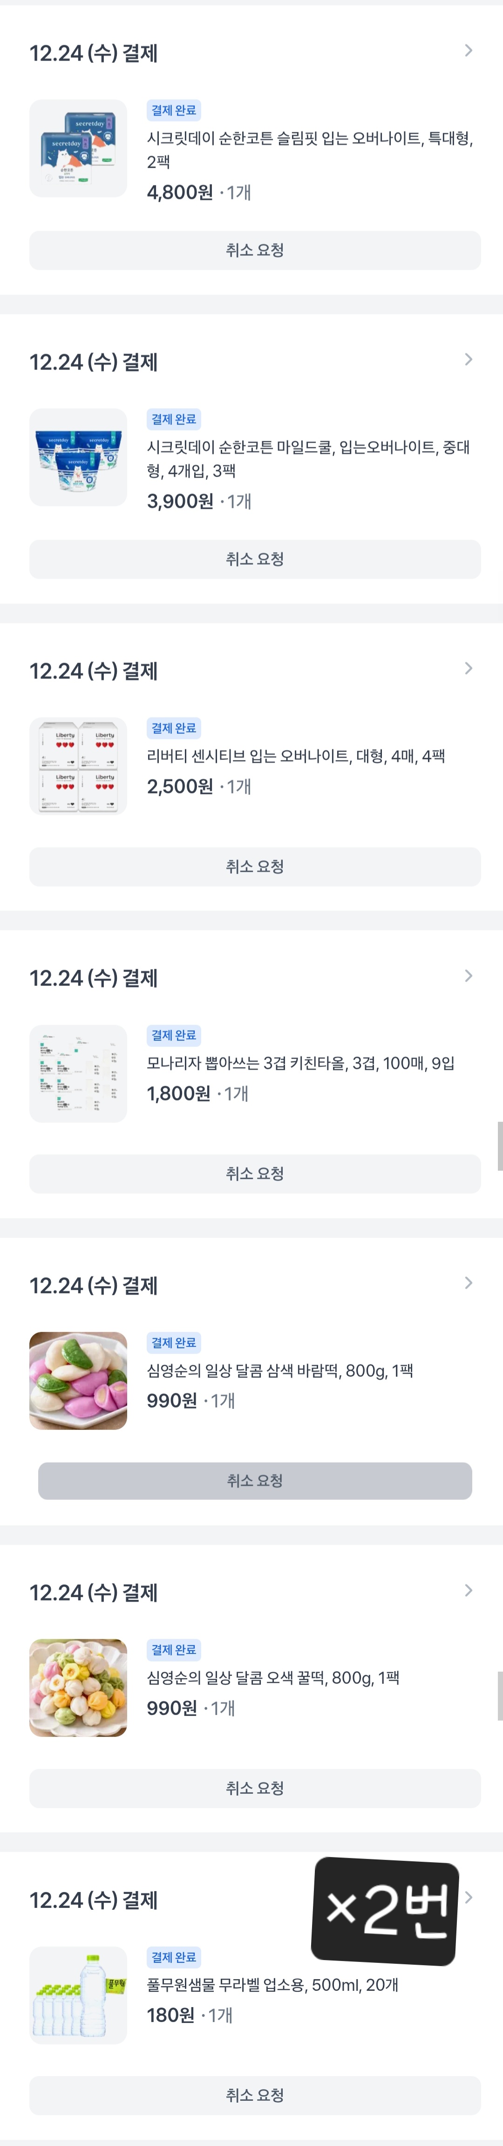Click the Secretday slim-fit overnight product thumbnail
The height and width of the screenshot is (2146, 503).
click(x=78, y=148)
